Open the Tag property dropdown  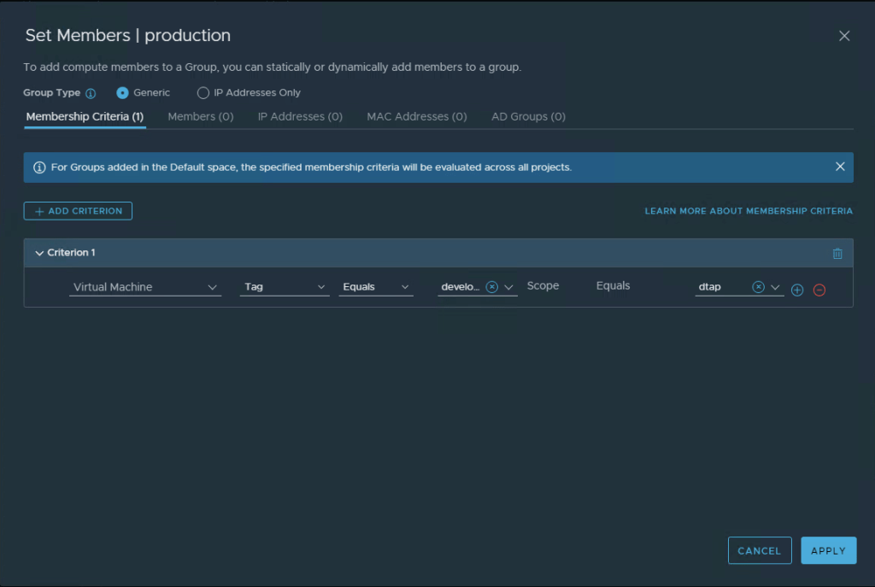tap(284, 287)
